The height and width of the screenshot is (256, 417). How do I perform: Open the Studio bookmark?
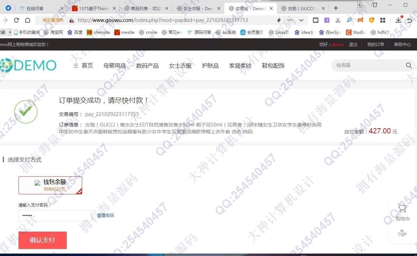pos(355,32)
